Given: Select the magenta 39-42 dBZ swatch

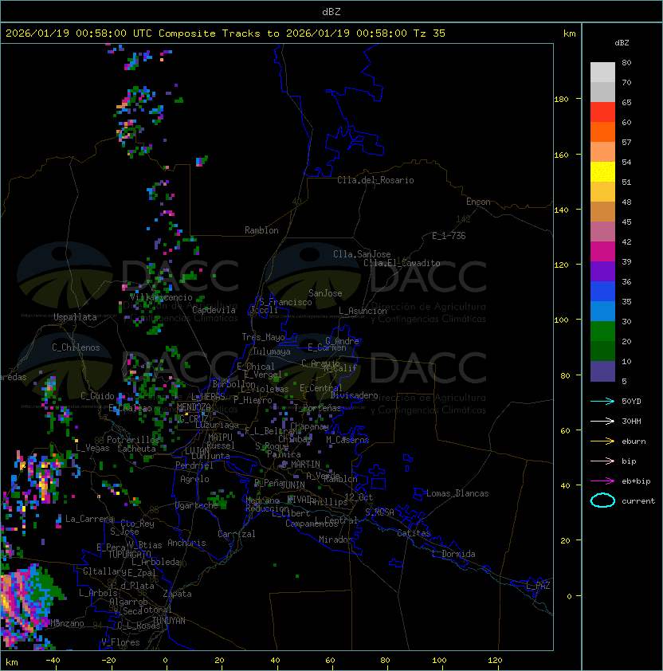Looking at the screenshot, I should coord(602,252).
